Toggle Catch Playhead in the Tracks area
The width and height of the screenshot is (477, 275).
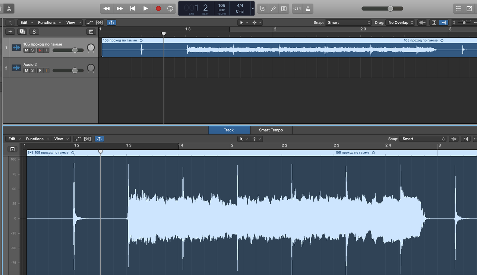[111, 22]
